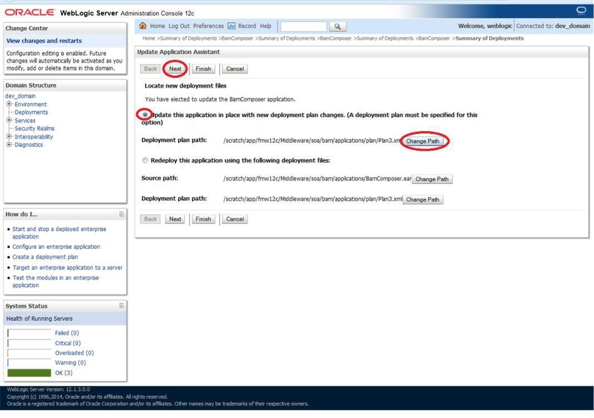Click the Oracle logo in the header
594x418 pixels.
pyautogui.click(x=29, y=12)
